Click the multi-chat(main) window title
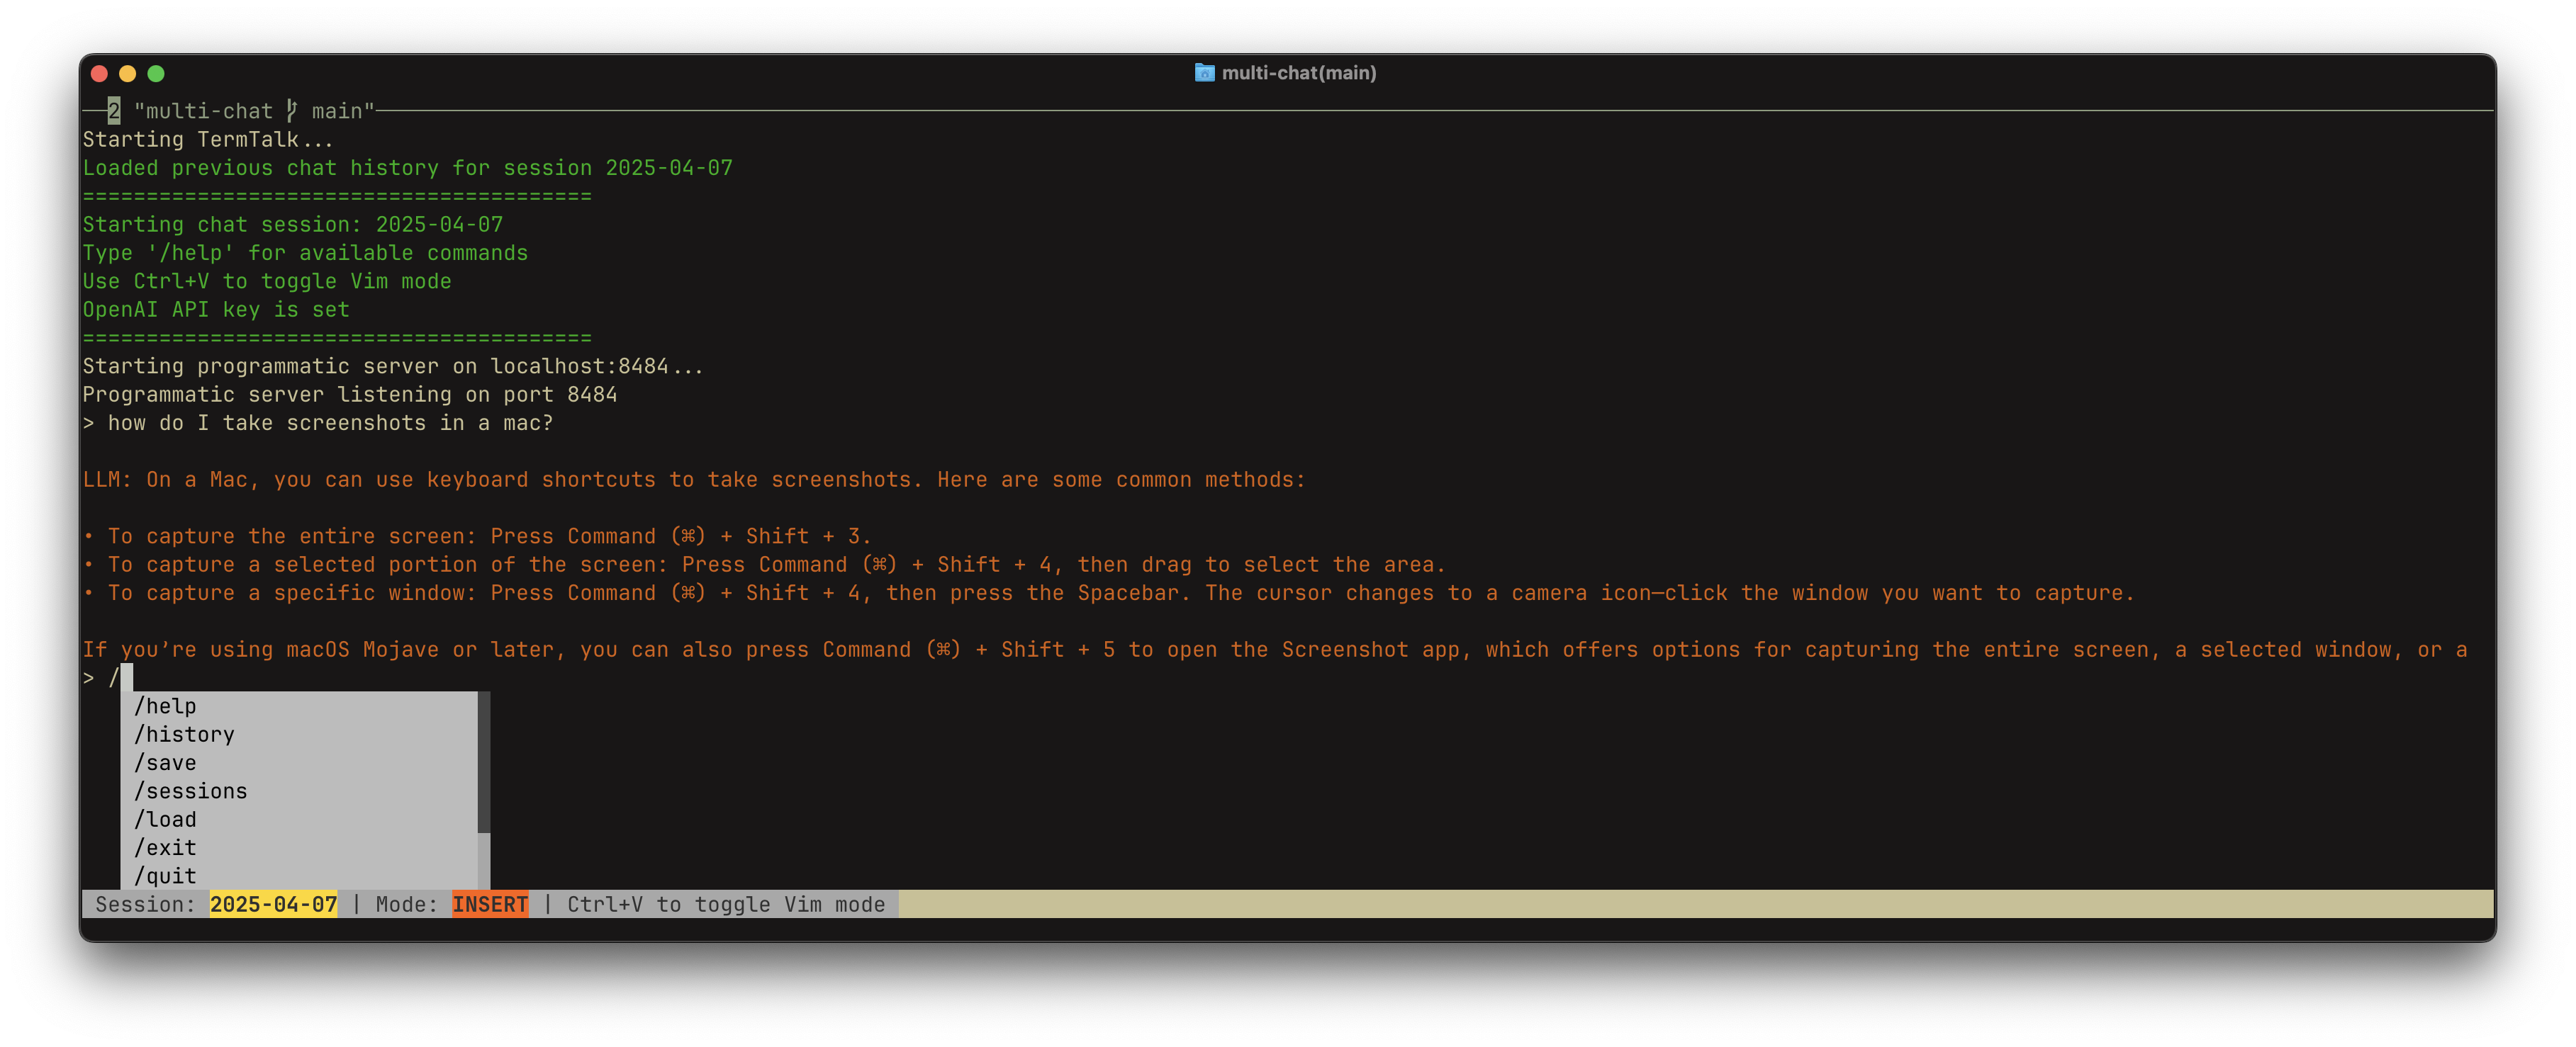 pyautogui.click(x=1298, y=73)
